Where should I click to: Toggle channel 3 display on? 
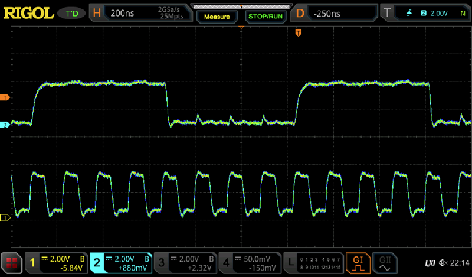pyautogui.click(x=185, y=262)
